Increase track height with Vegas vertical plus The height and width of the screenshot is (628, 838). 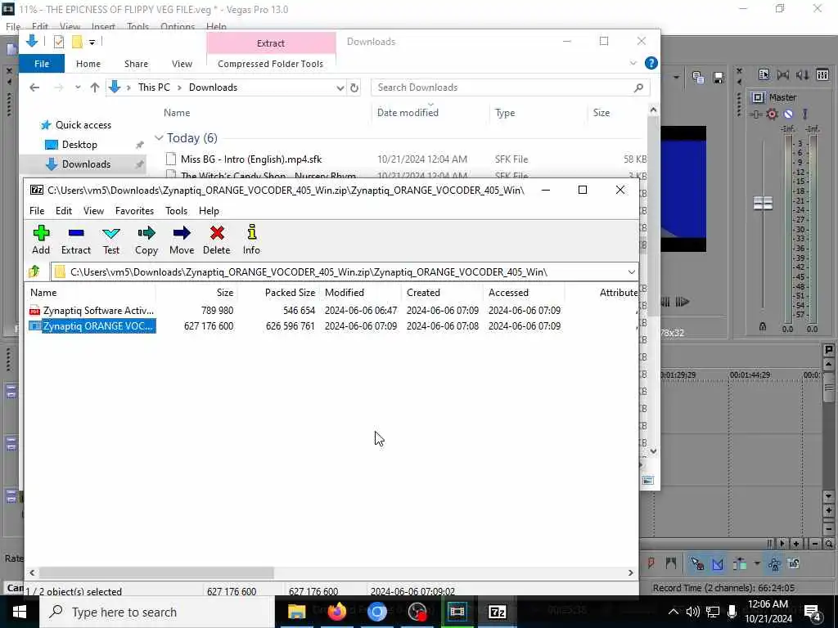click(x=829, y=511)
